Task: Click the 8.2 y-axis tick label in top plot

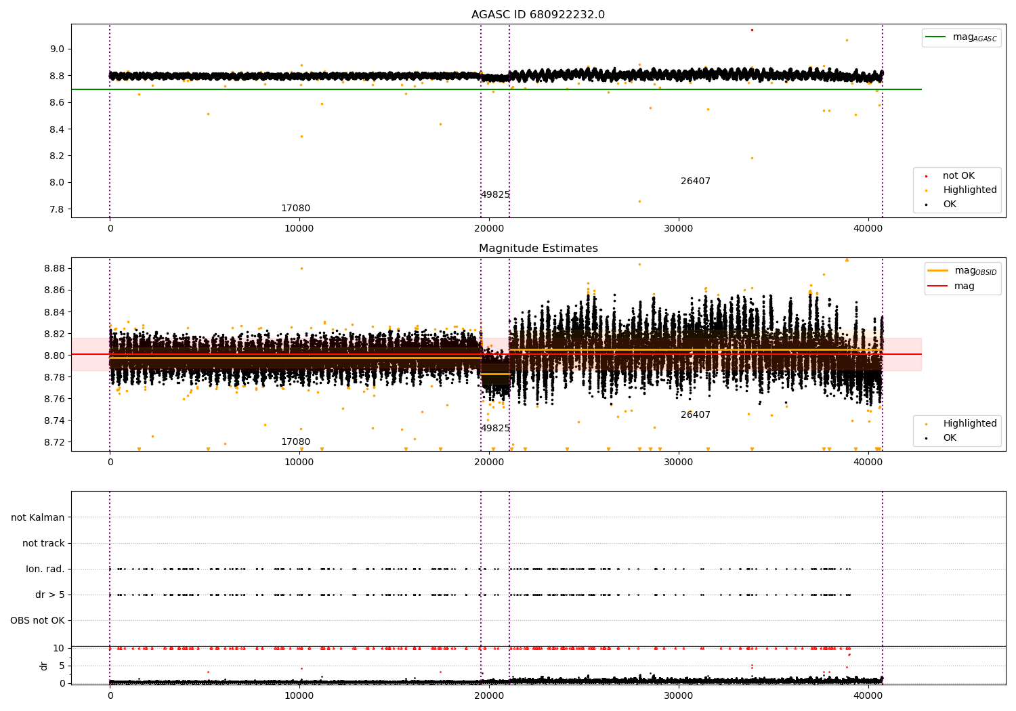Action: (x=57, y=156)
